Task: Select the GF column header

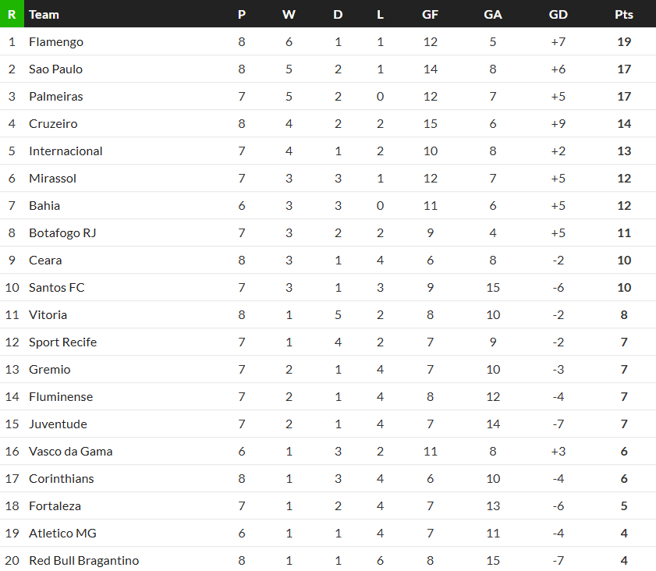Action: click(430, 15)
